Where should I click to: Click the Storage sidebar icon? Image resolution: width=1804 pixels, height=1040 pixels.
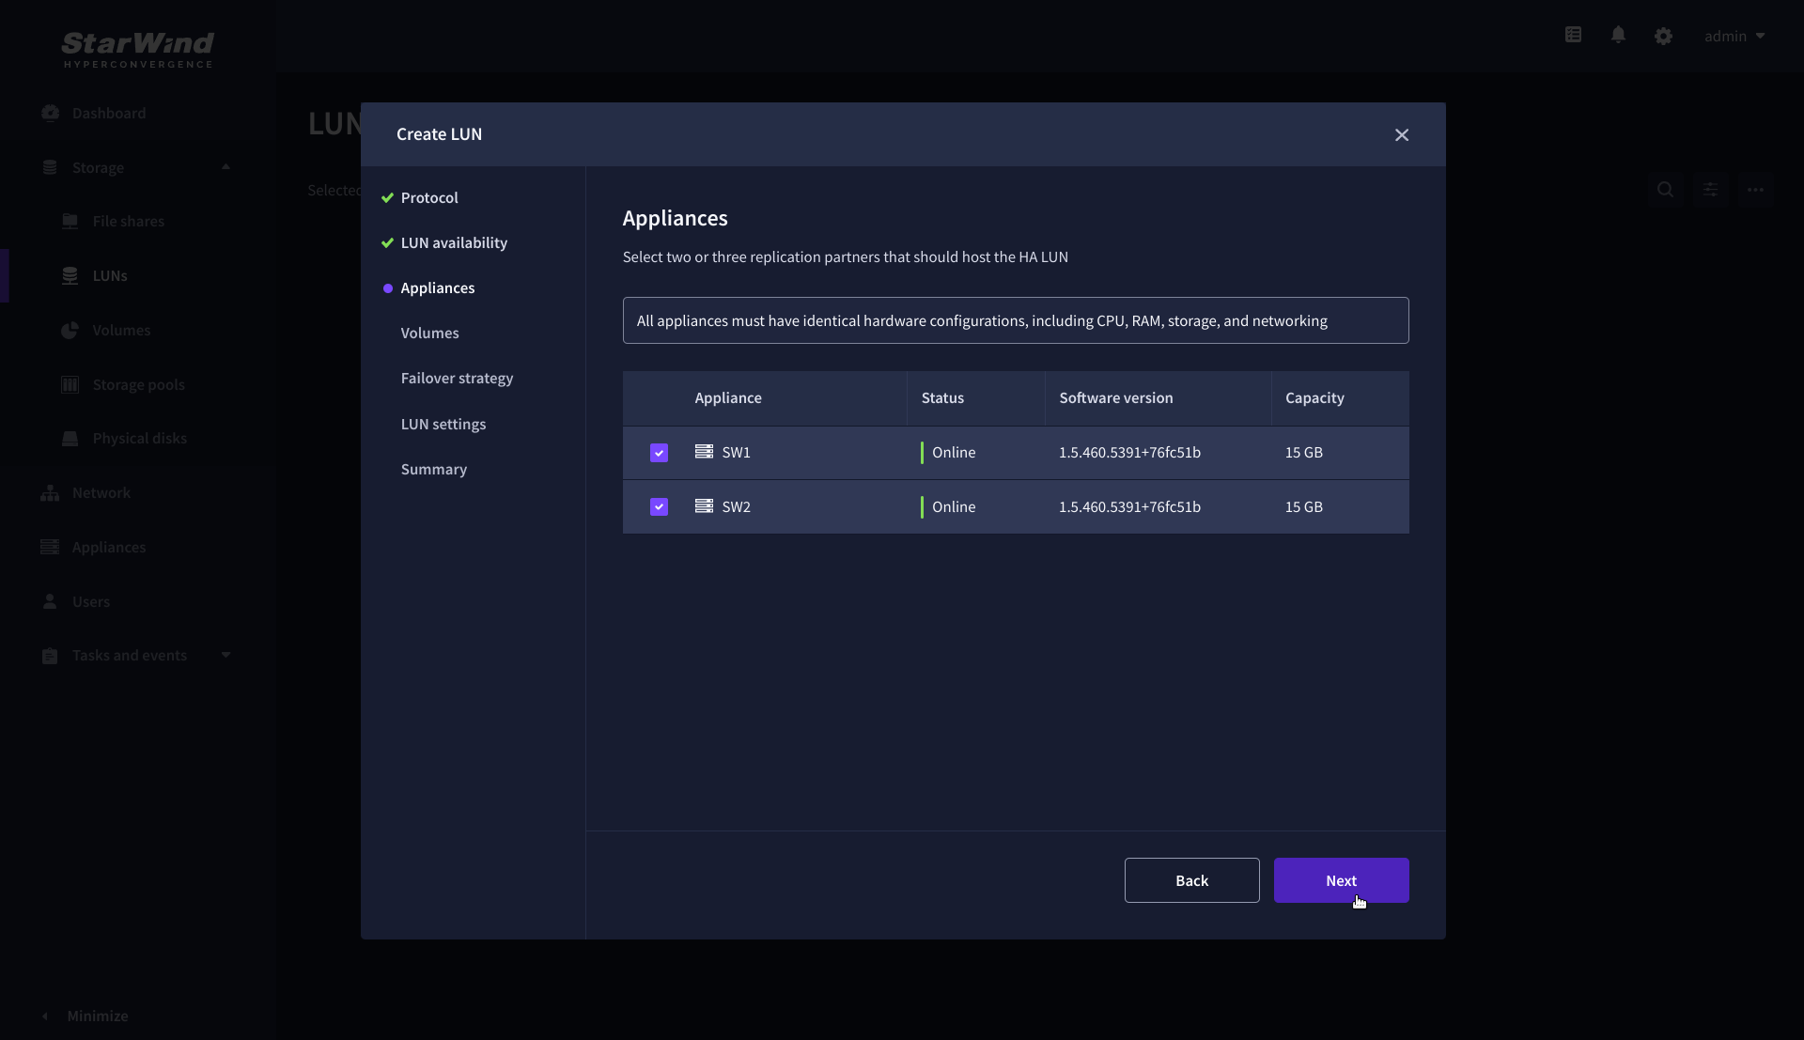coord(50,167)
